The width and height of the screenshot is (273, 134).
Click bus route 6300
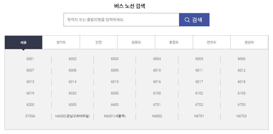coord(72,105)
